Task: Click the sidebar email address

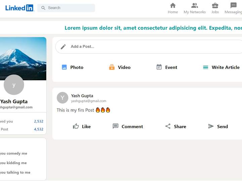Action: (x=16, y=107)
